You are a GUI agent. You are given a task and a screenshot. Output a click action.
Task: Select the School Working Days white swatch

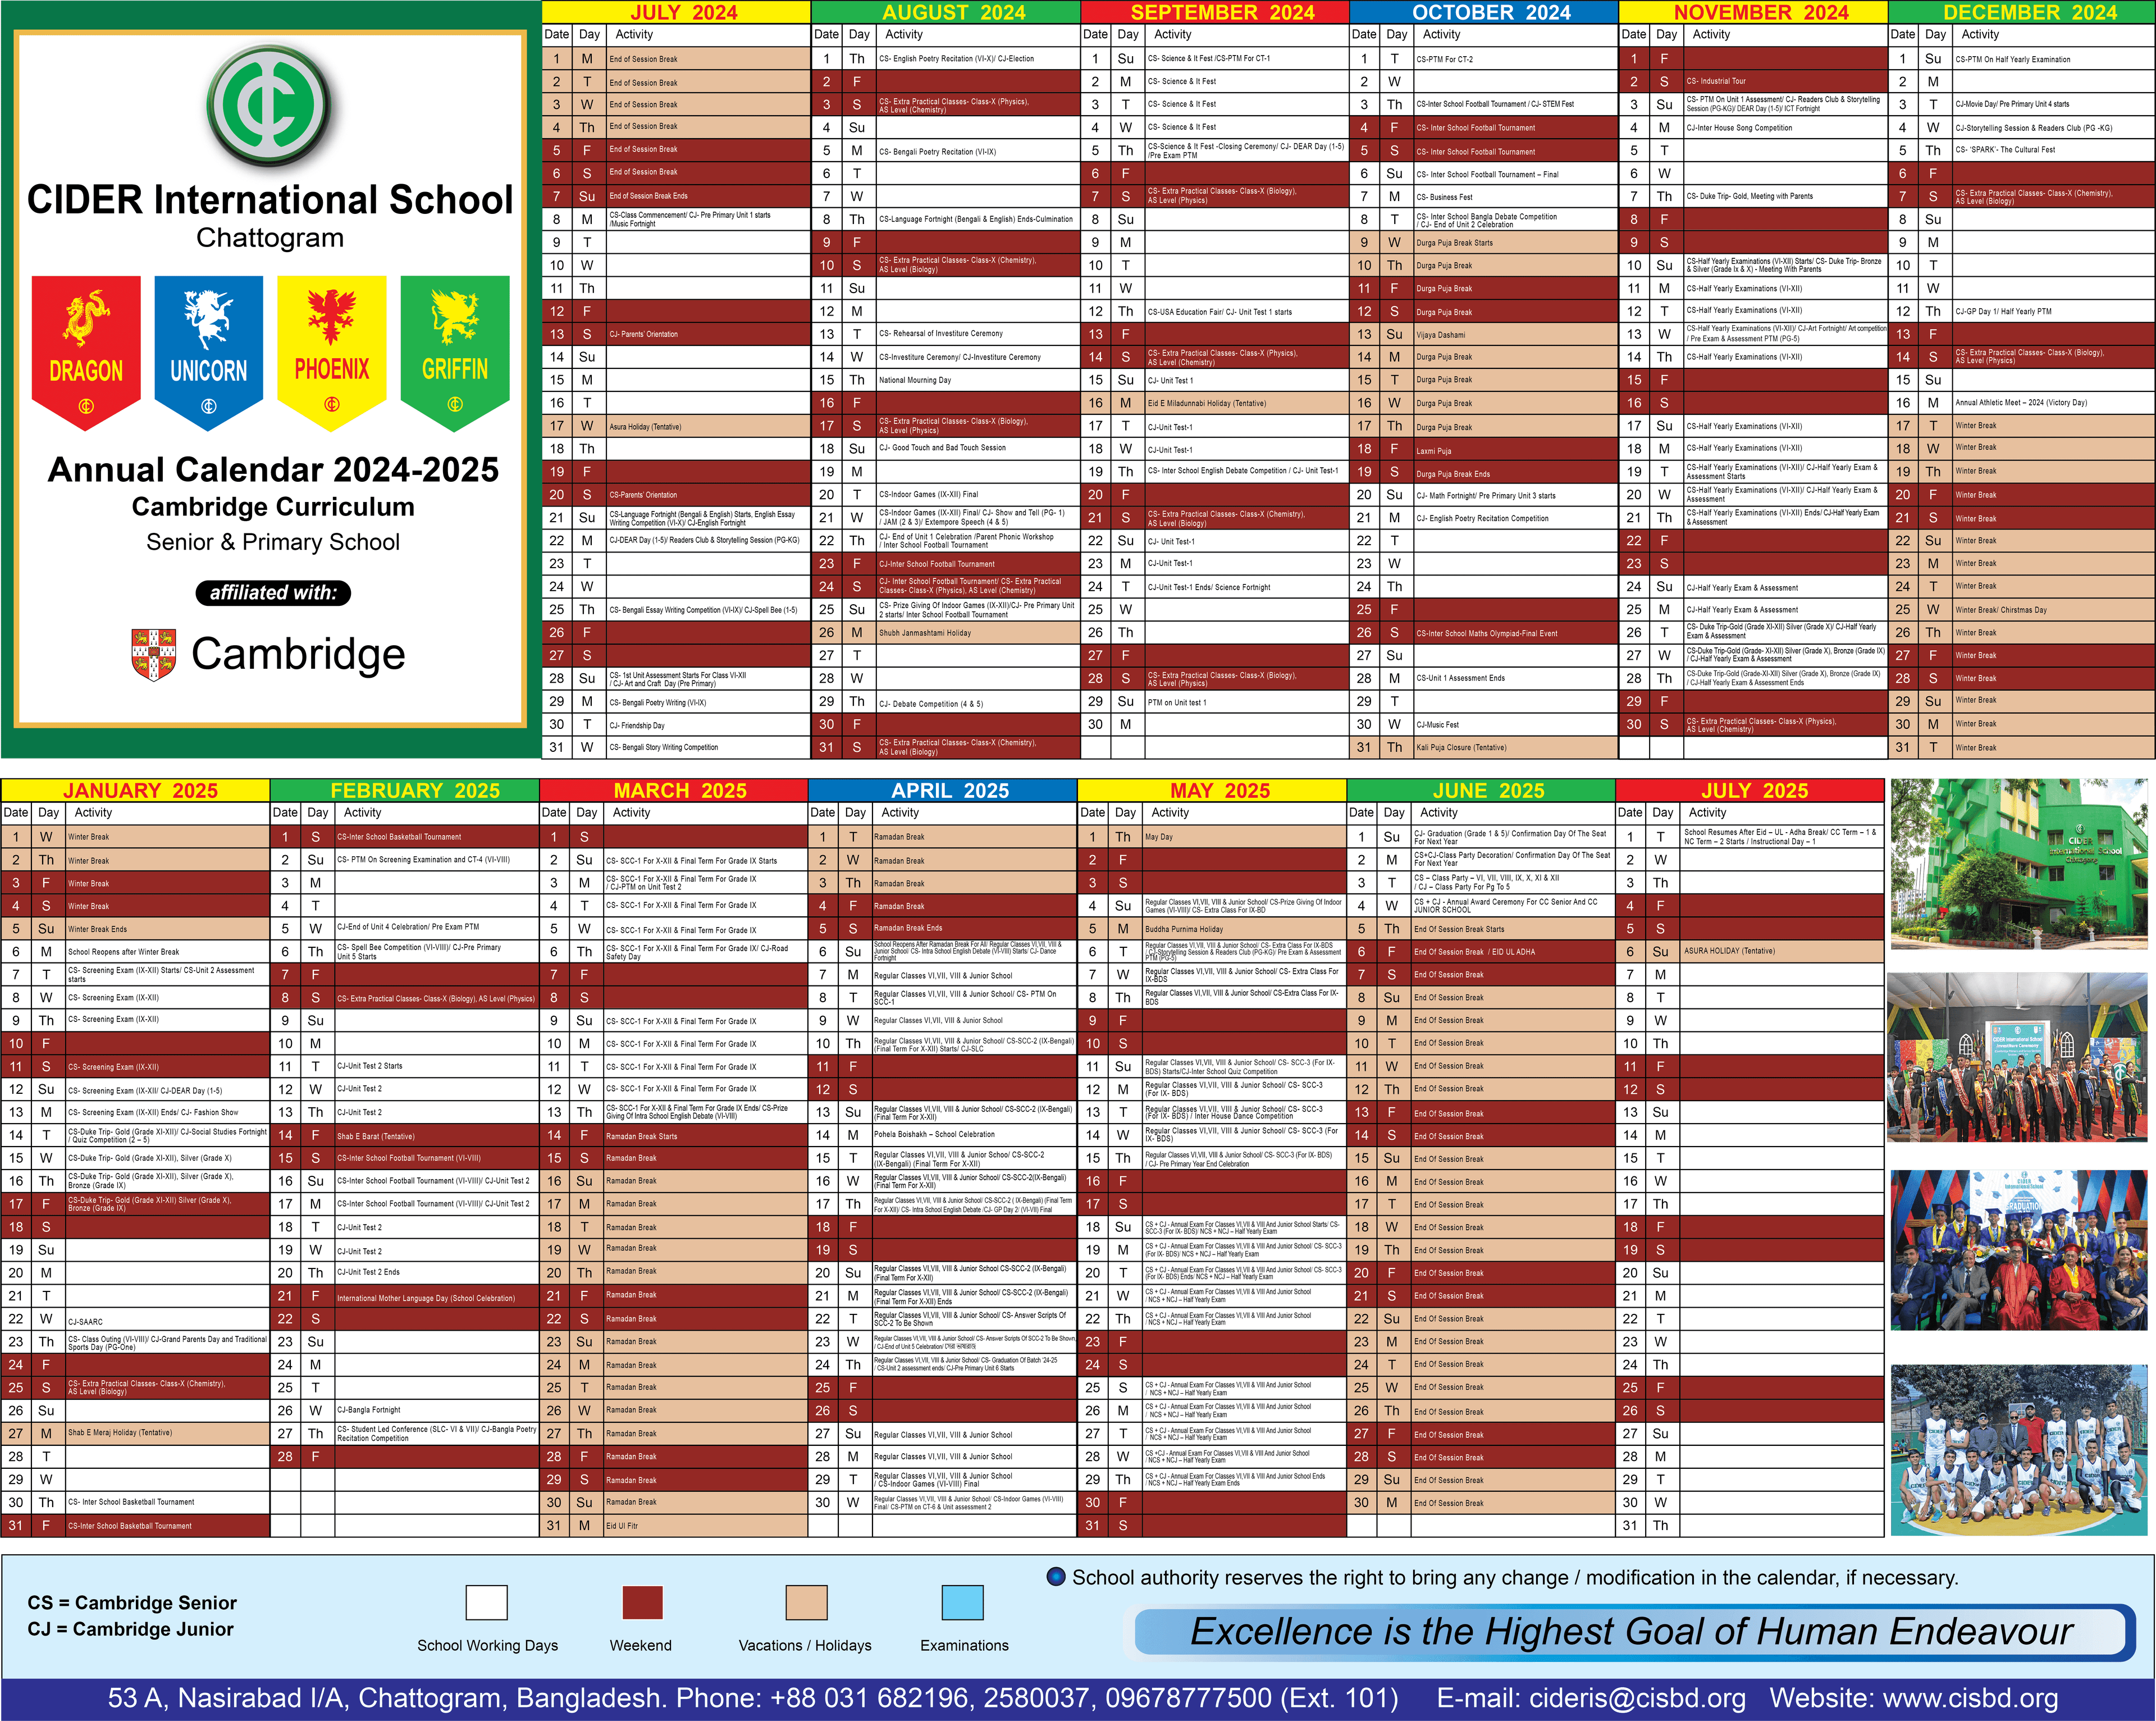point(486,1602)
